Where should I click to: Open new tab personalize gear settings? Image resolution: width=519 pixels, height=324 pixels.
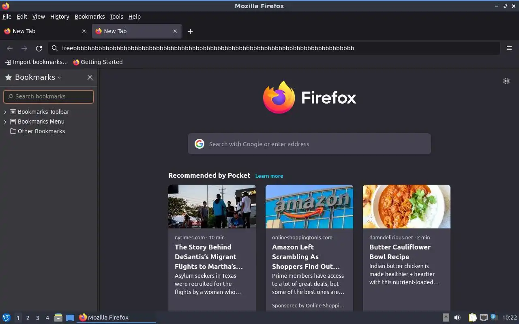[x=506, y=81]
